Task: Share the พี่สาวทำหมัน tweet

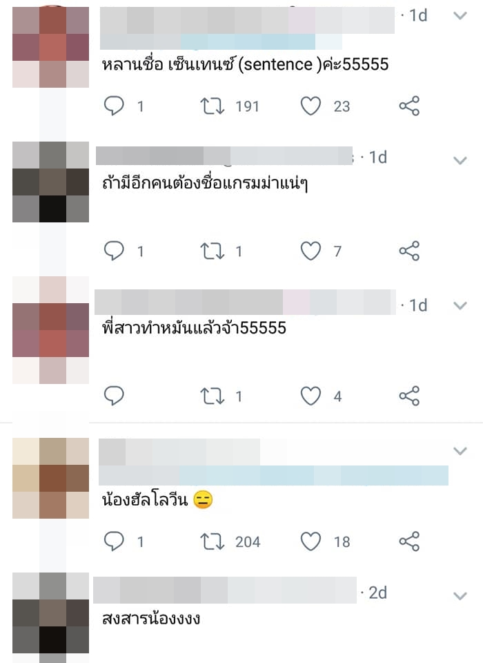Action: pyautogui.click(x=409, y=396)
